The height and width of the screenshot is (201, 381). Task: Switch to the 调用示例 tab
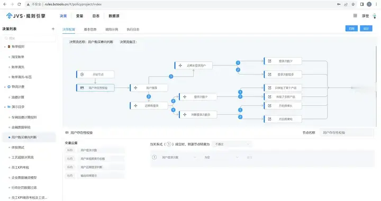pos(112,30)
